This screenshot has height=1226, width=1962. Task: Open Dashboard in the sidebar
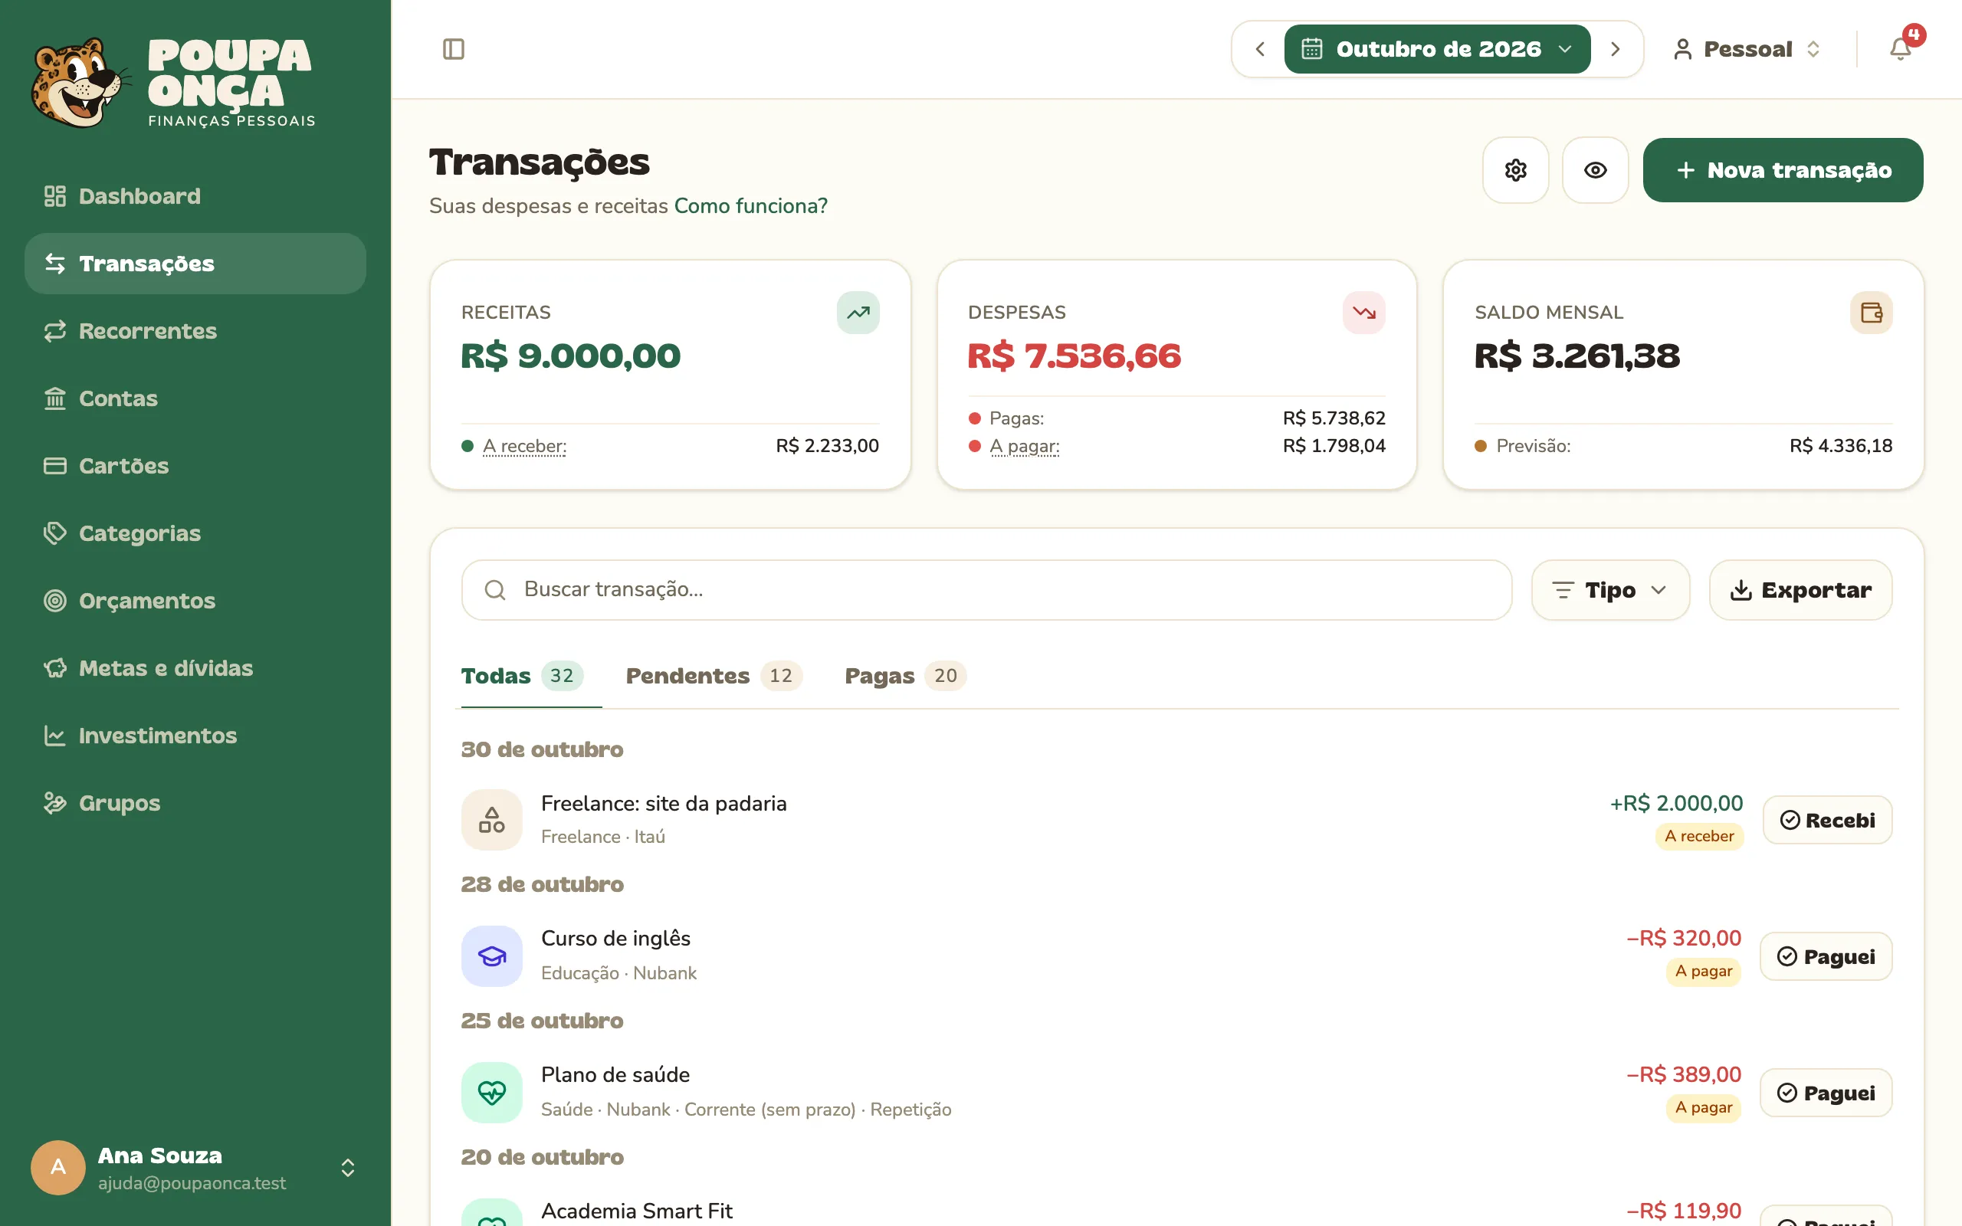point(195,196)
